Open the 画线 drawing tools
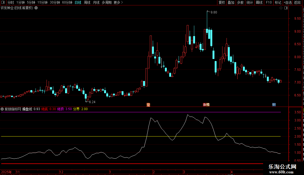 pyautogui.click(x=259, y=2)
